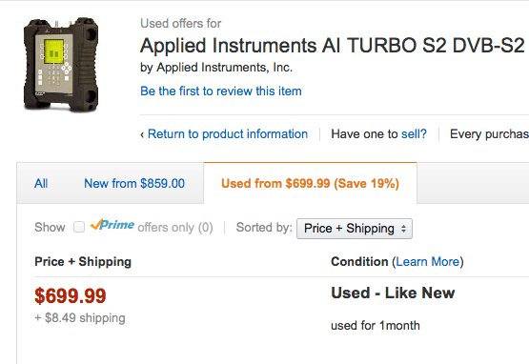Click the used for 1month seller comment
The image size is (529, 364).
click(x=376, y=326)
